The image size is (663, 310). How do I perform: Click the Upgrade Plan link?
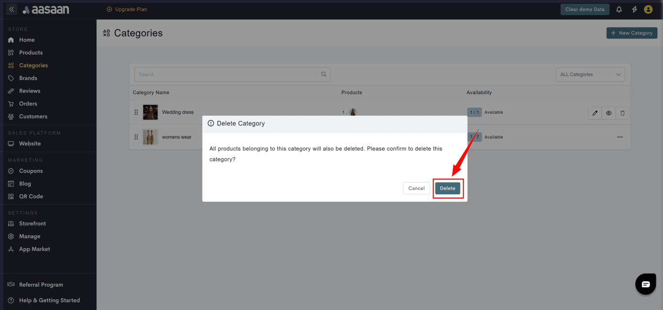pos(127,9)
